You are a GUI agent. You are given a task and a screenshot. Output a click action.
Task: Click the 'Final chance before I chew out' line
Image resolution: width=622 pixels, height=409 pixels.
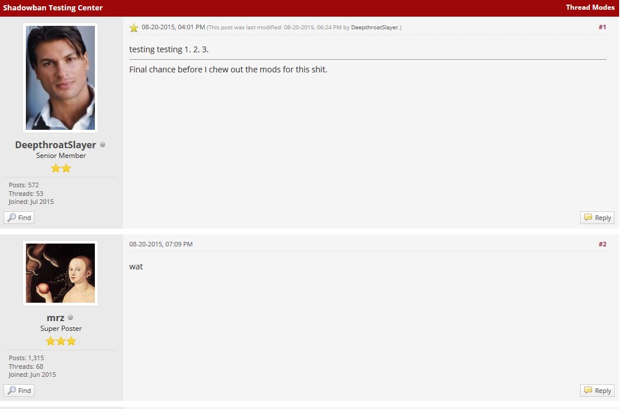(228, 70)
